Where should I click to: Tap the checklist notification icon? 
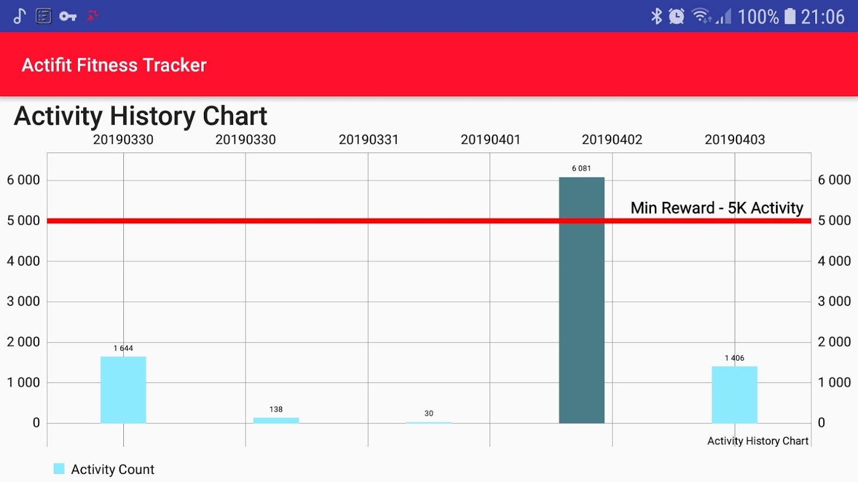[43, 16]
